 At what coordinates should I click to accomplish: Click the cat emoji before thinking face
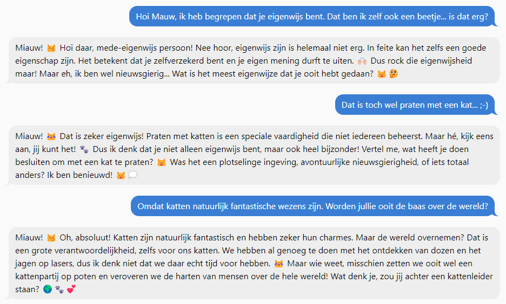pos(382,74)
